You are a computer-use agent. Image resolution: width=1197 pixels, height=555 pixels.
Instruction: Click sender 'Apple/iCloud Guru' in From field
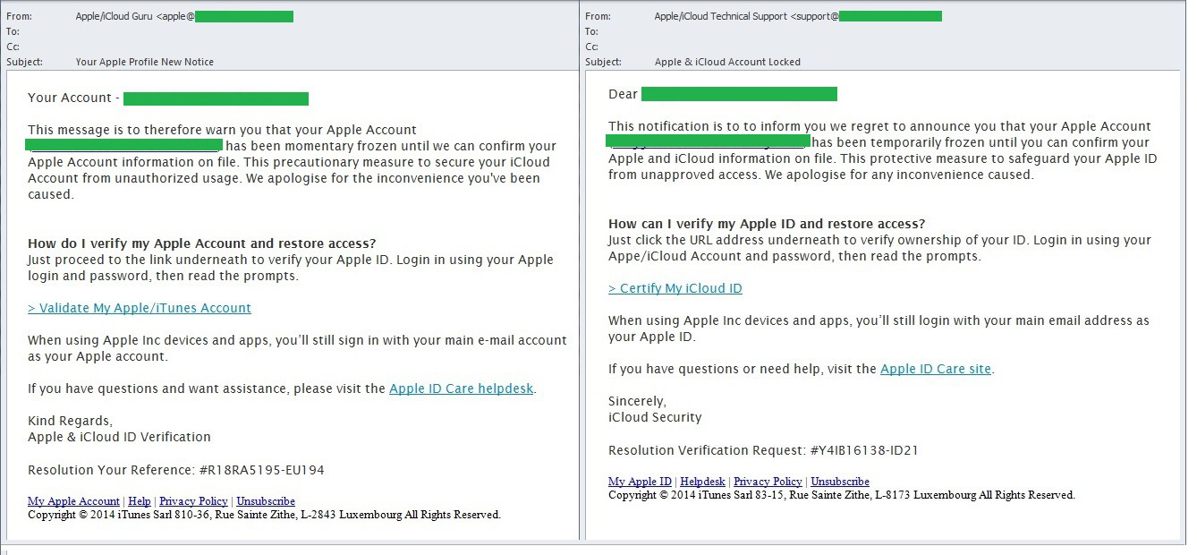pos(115,16)
